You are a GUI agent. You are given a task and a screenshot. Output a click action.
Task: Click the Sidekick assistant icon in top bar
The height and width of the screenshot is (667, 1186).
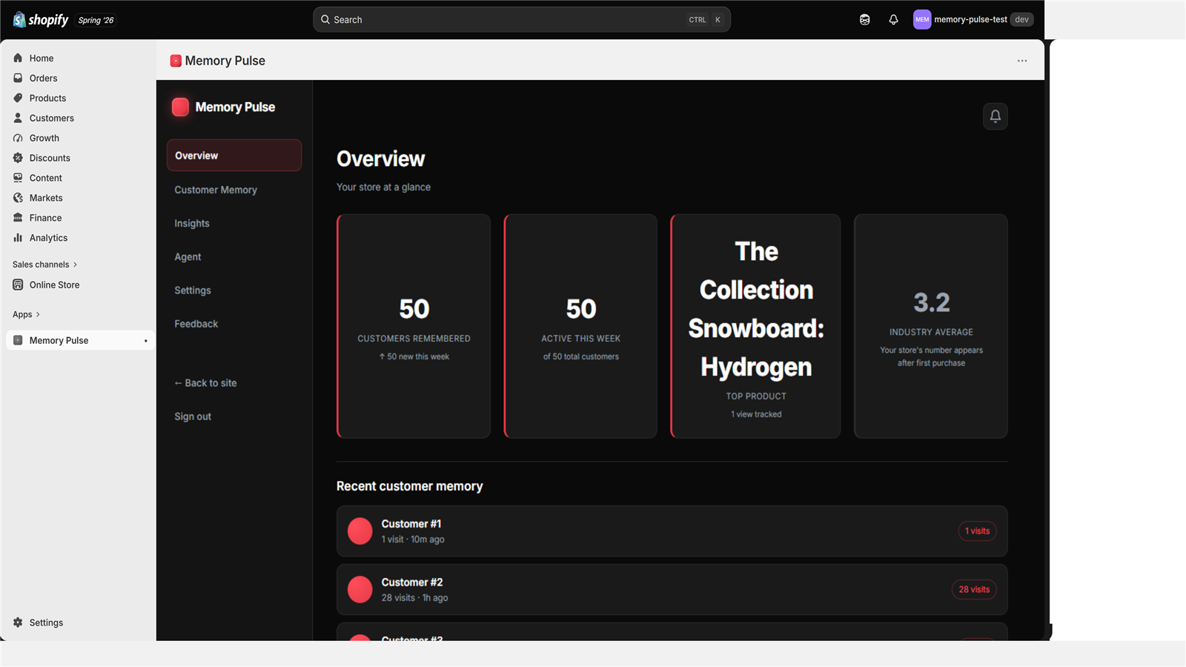coord(864,20)
